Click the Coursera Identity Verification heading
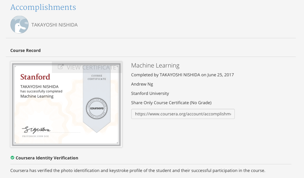This screenshot has width=304, height=178. pyautogui.click(x=47, y=158)
